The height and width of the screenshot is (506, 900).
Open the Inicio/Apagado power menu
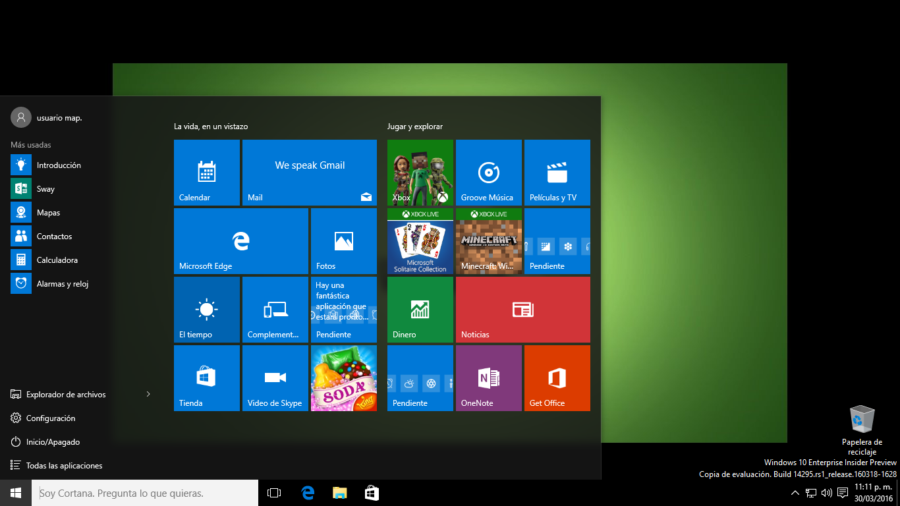pos(53,442)
